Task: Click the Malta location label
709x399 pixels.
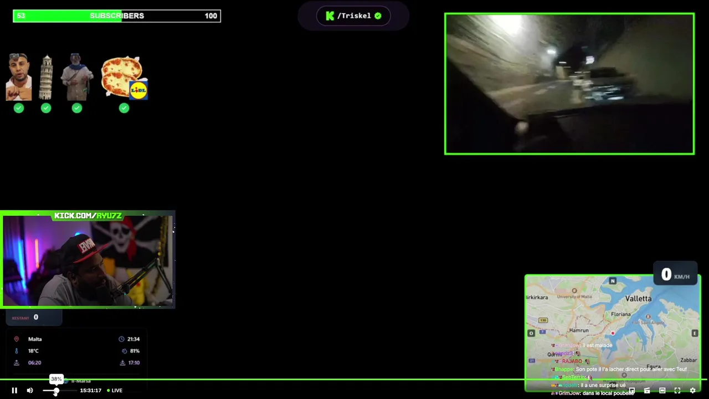Action: [35, 339]
